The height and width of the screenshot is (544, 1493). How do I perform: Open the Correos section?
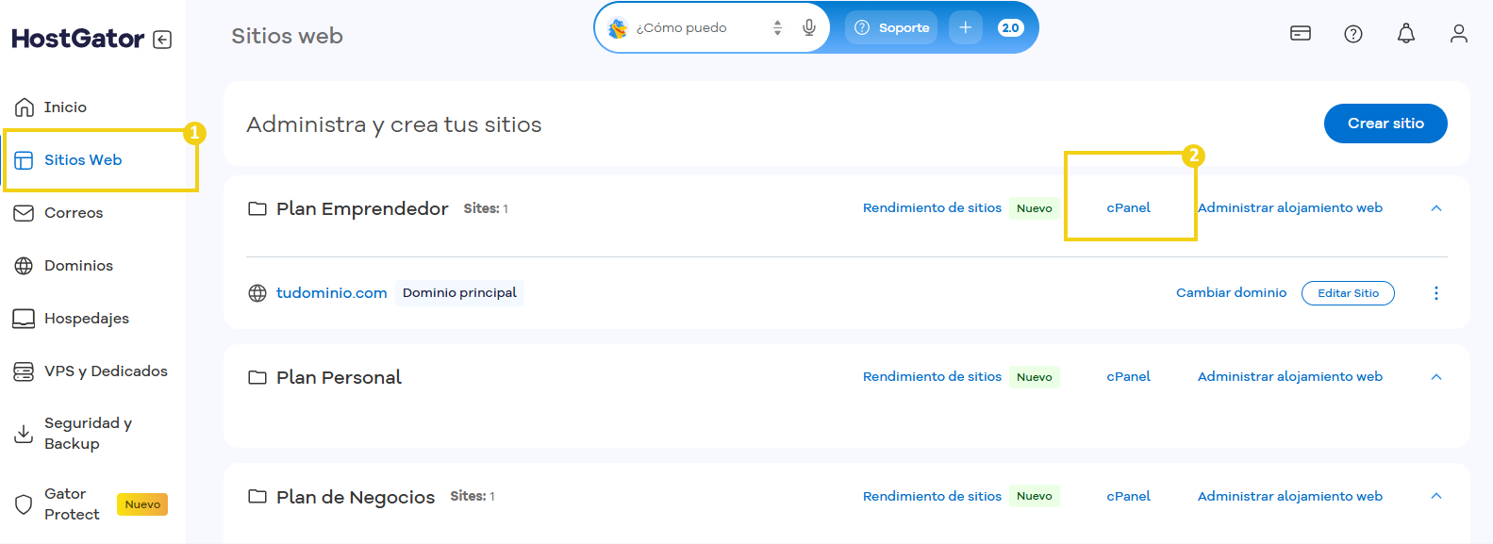(74, 213)
